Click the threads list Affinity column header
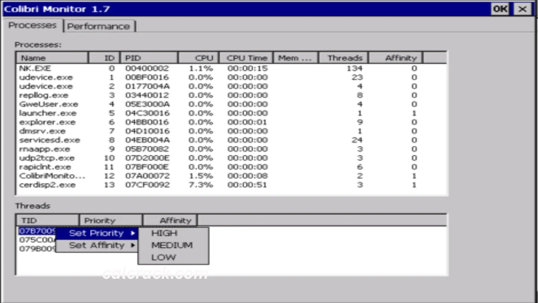Screen dimensions: 538x303 click(170, 220)
